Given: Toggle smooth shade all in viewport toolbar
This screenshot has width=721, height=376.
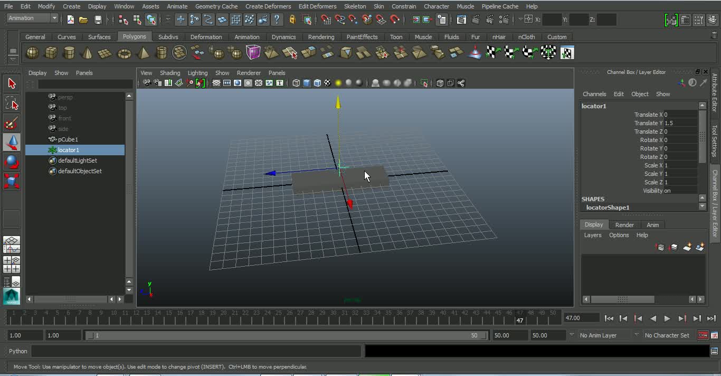Looking at the screenshot, I should tap(307, 83).
